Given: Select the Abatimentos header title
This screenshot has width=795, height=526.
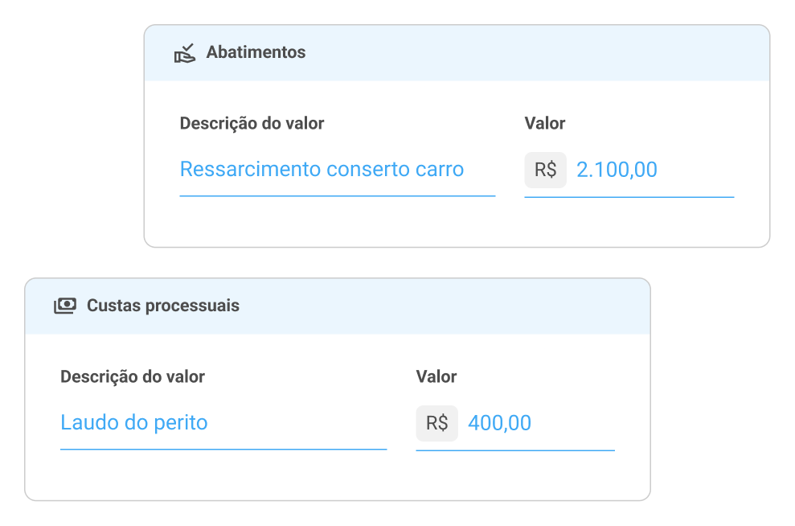Looking at the screenshot, I should tap(256, 52).
